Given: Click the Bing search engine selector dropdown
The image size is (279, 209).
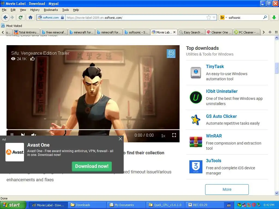Looking at the screenshot, I should click(x=223, y=17).
